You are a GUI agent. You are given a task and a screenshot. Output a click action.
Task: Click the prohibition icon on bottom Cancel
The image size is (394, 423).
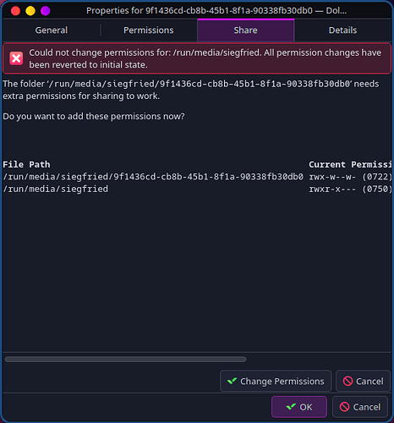click(x=344, y=407)
